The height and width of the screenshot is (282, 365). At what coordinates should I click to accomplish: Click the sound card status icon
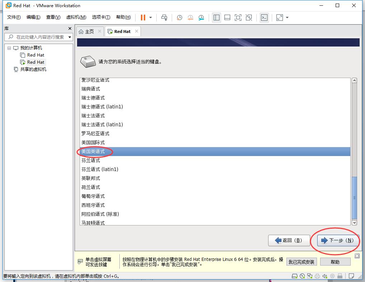(x=325, y=276)
